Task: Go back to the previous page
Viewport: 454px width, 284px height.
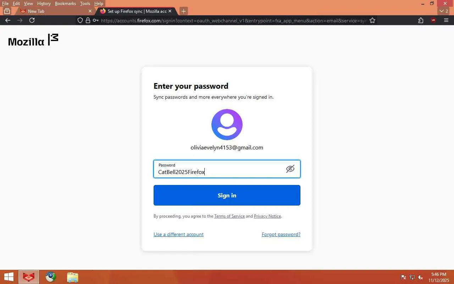Action: point(8,20)
